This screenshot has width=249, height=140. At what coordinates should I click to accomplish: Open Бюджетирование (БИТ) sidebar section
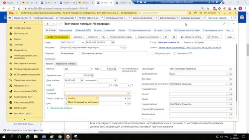[x=25, y=91]
